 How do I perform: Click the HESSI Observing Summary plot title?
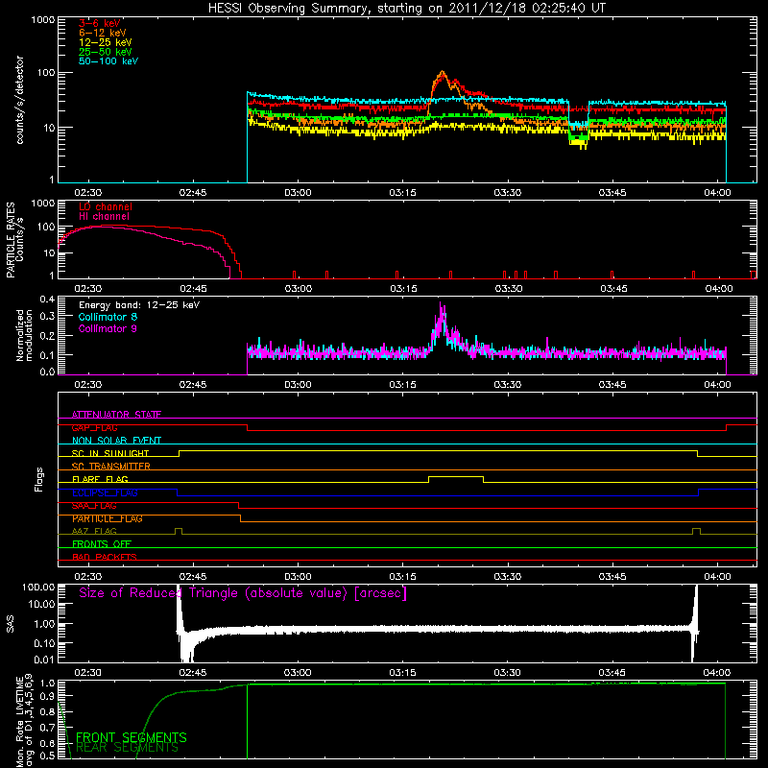pos(406,9)
